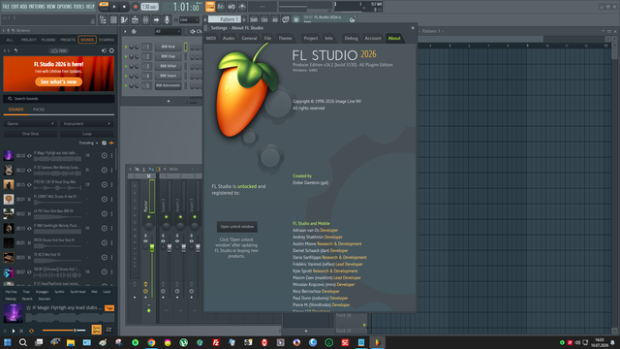This screenshot has height=349, width=620.
Task: Add a new channel with plus button
Action: tap(169, 101)
